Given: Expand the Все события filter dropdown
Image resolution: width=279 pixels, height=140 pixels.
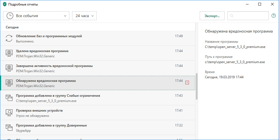Looking at the screenshot, I should coord(36,16).
